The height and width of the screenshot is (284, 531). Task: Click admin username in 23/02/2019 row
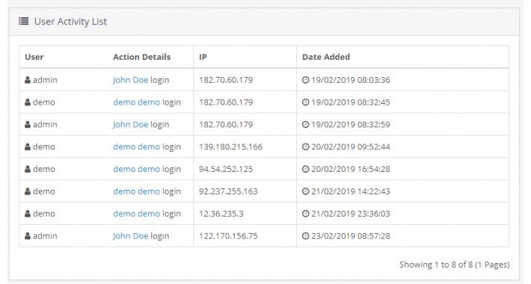pyautogui.click(x=45, y=236)
